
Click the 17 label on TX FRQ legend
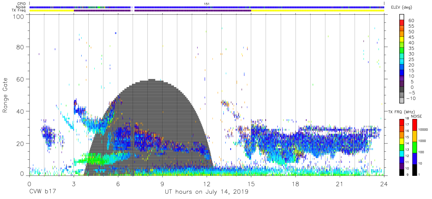pos(407,125)
